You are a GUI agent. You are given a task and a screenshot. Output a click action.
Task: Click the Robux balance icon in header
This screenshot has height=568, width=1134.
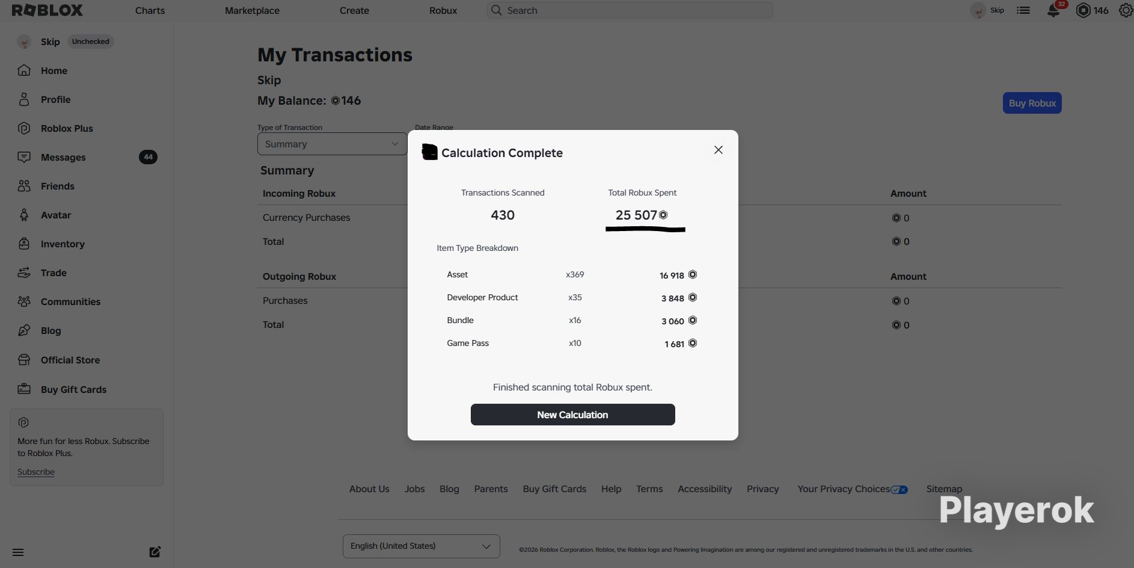(1083, 10)
